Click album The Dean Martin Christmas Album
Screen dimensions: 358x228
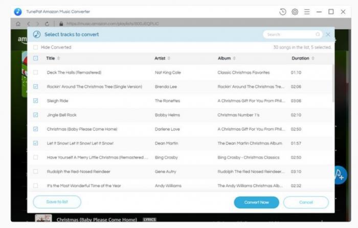[250, 143]
